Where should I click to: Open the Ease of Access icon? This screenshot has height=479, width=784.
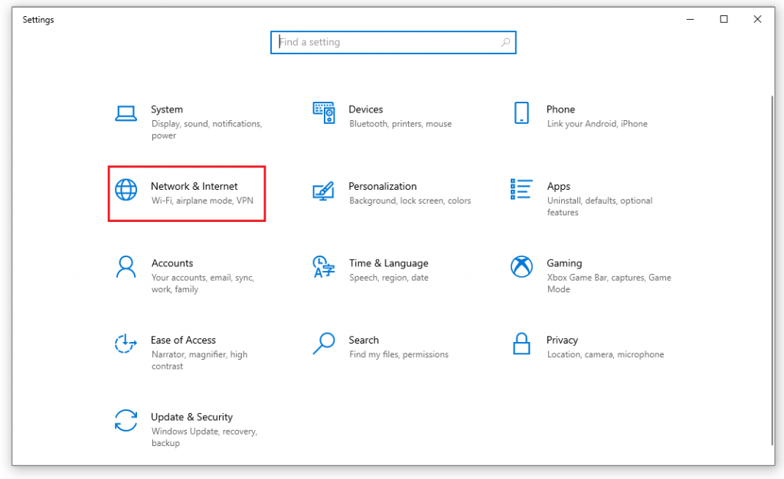126,344
